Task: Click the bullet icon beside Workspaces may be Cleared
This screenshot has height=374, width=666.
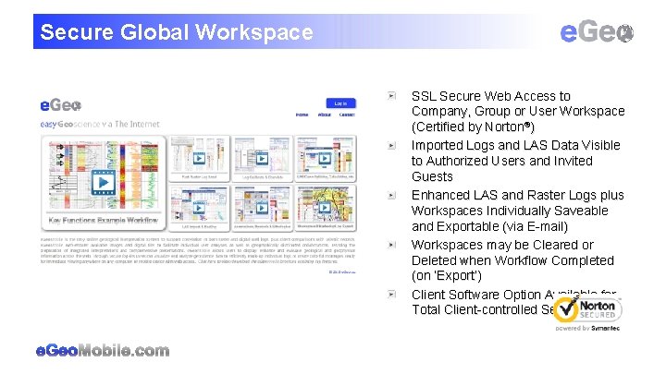Action: pyautogui.click(x=391, y=245)
